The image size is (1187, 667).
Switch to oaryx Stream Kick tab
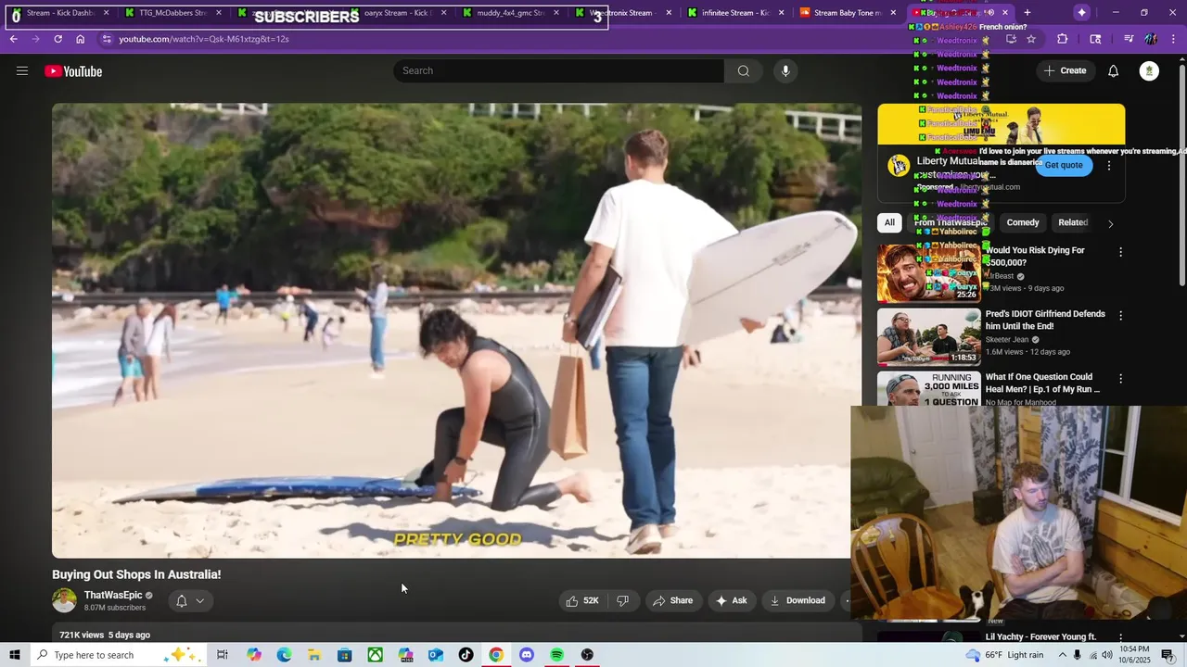pos(399,13)
